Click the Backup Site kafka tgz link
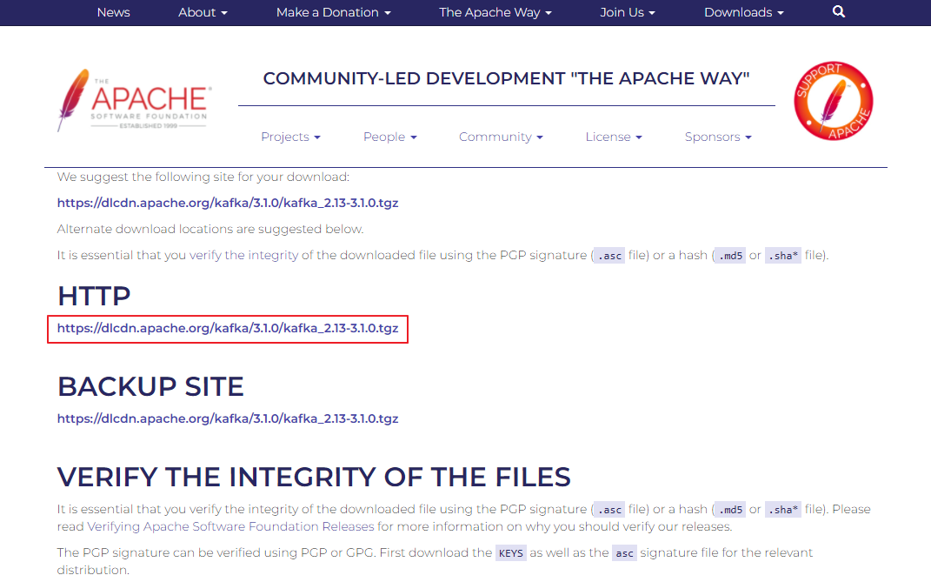Screen dimensions: 931x582 pos(228,418)
